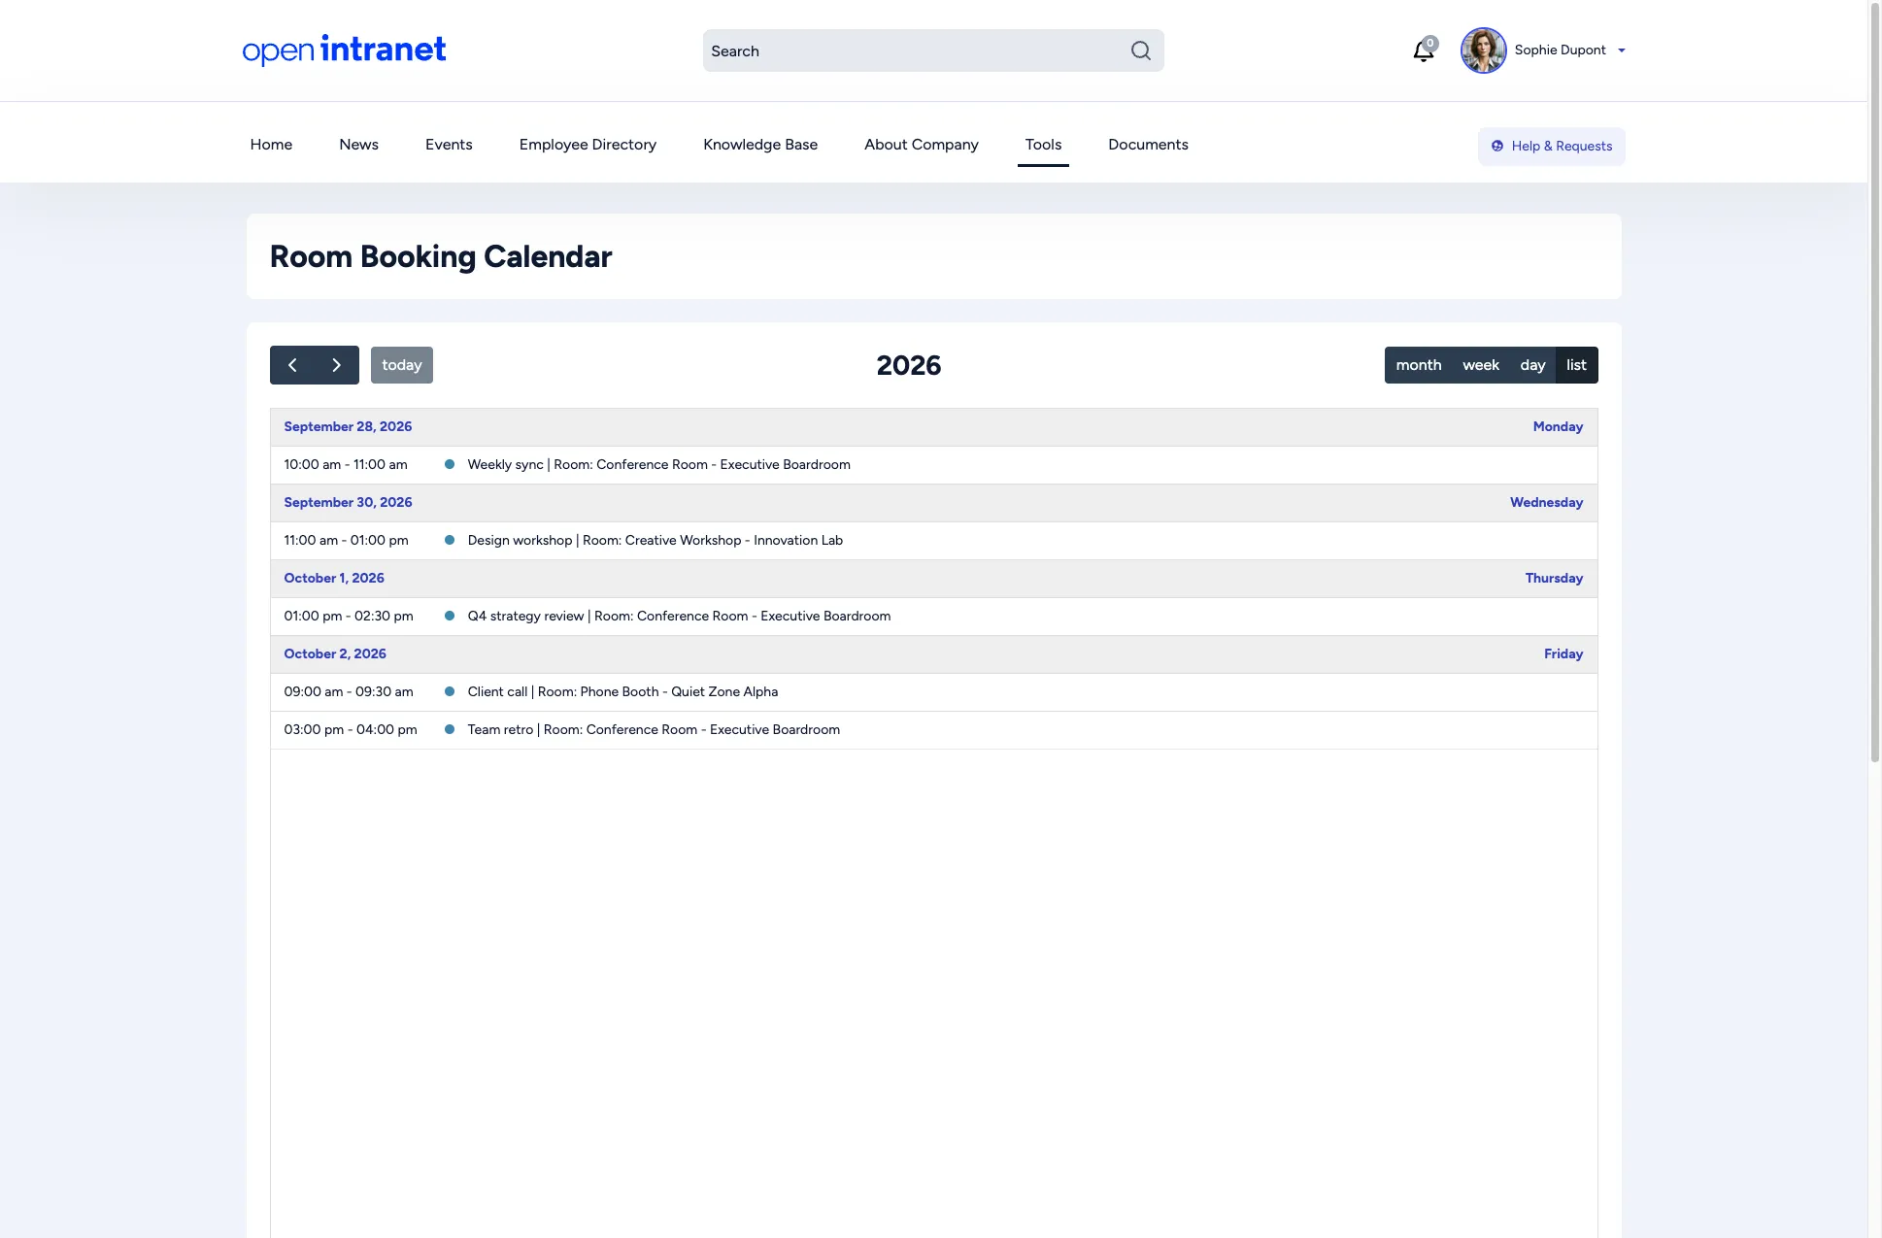
Task: Click the Thursday day label
Action: click(x=1554, y=579)
